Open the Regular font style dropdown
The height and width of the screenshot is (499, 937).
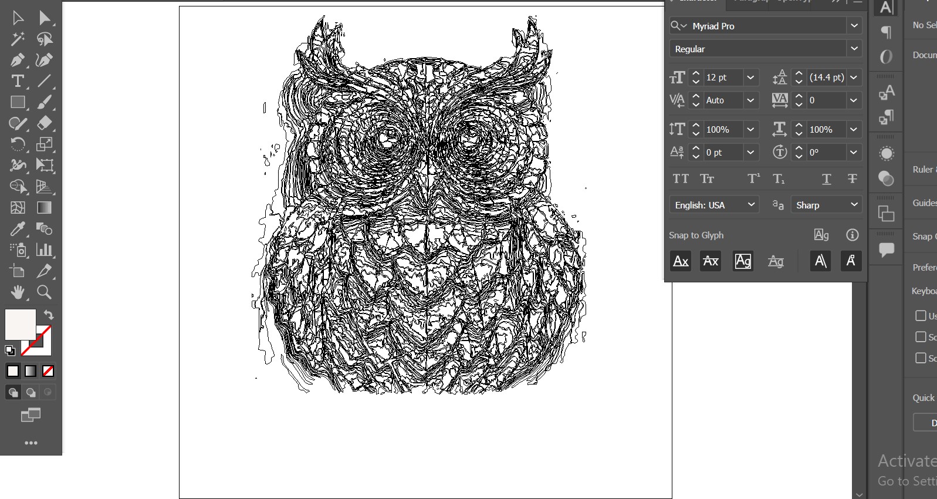[854, 49]
